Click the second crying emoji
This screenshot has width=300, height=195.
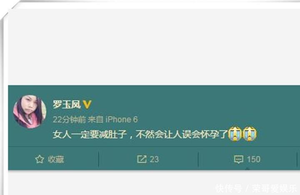pos(250,134)
